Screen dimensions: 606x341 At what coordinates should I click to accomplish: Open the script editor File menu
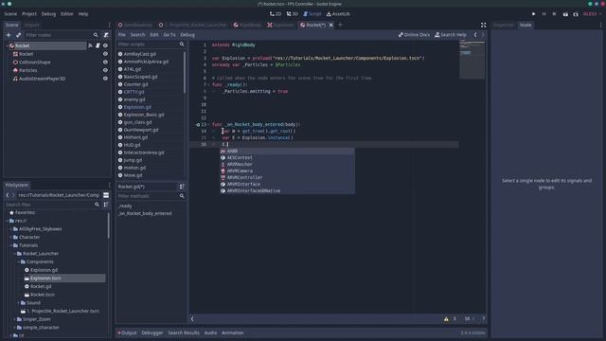[122, 35]
